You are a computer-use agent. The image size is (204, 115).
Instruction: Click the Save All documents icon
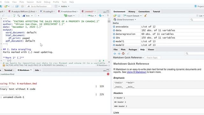tap(17, 6)
